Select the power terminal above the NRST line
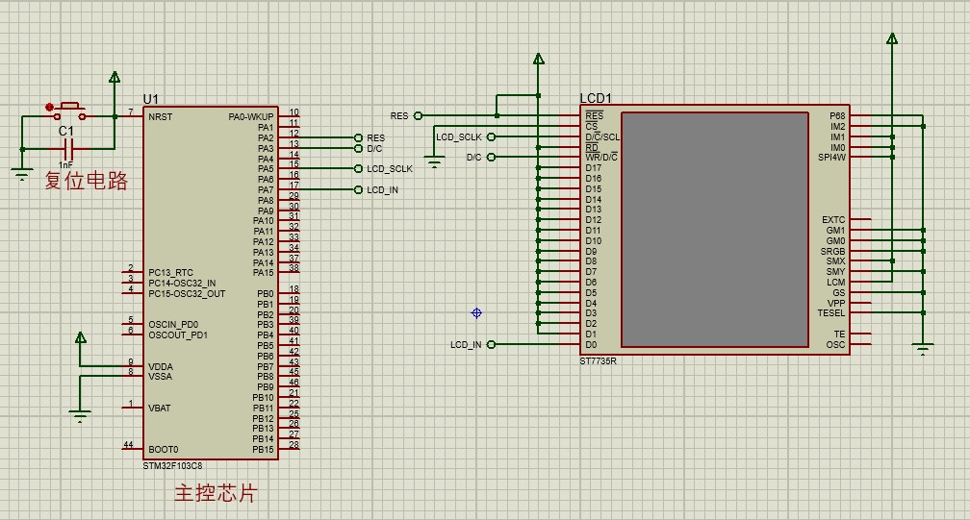 tap(115, 78)
